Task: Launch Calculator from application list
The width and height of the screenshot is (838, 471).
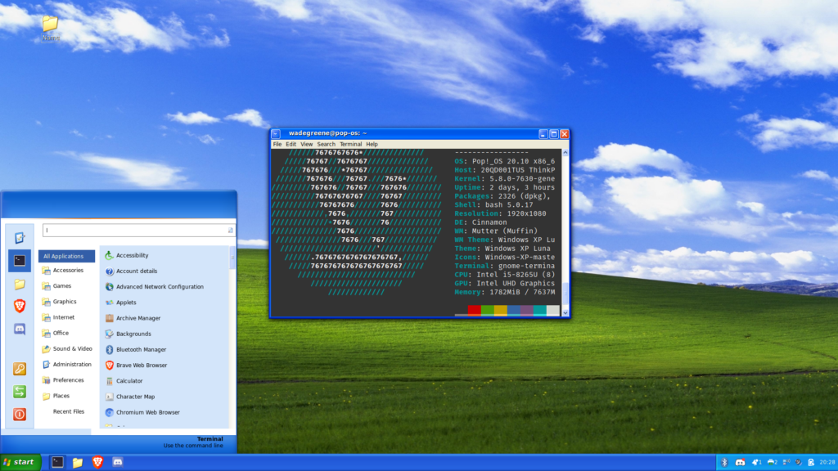Action: [x=165, y=381]
